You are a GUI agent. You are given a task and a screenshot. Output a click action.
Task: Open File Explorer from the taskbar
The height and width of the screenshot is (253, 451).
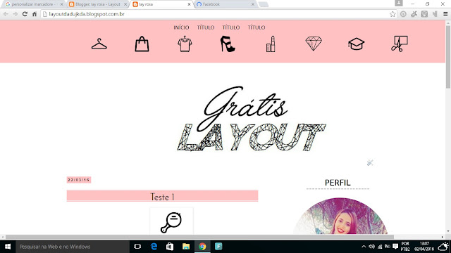click(x=186, y=247)
